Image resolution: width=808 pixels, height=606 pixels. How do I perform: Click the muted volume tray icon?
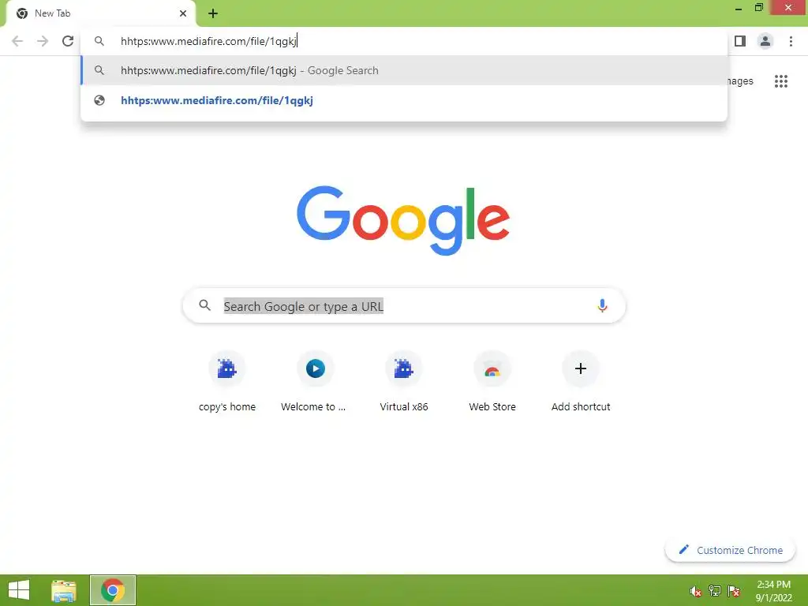(695, 591)
